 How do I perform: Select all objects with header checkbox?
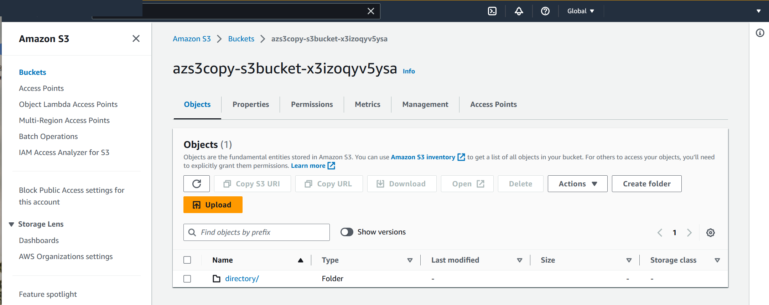click(187, 260)
